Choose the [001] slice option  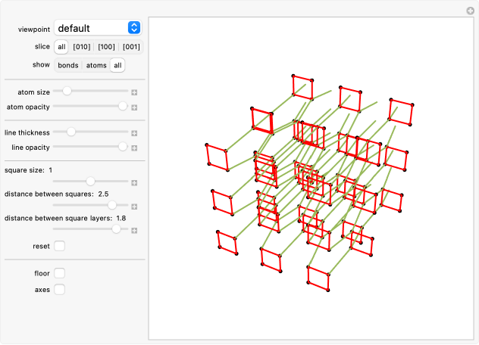[x=130, y=47]
